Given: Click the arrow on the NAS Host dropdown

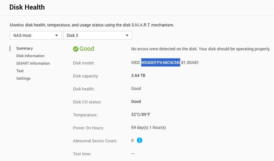Looking at the screenshot, I should pos(57,35).
